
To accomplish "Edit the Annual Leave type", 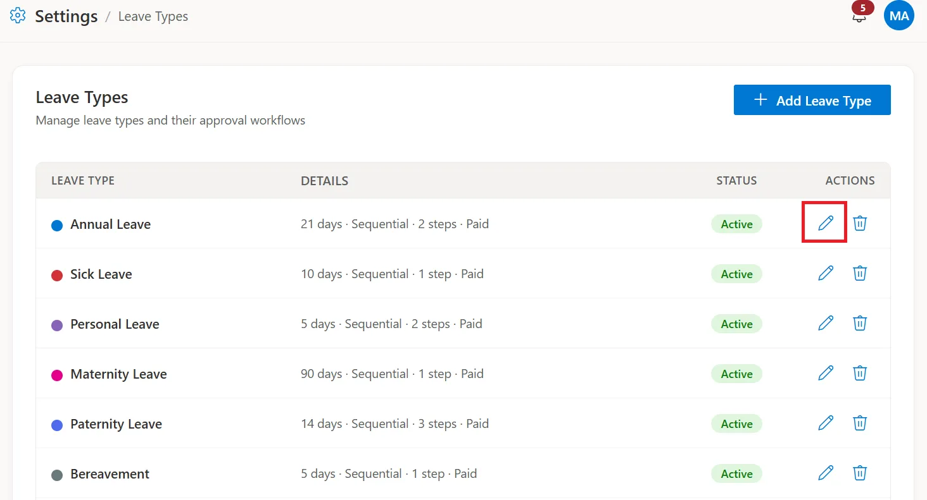I will click(x=826, y=223).
